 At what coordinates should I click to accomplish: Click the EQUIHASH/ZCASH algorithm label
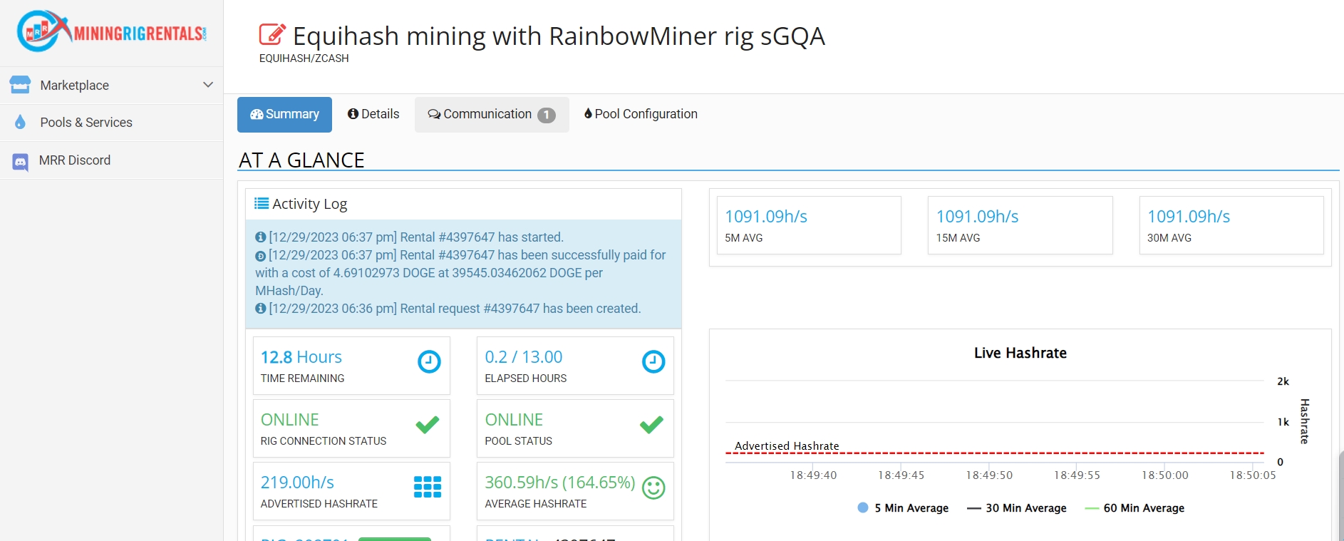[304, 58]
